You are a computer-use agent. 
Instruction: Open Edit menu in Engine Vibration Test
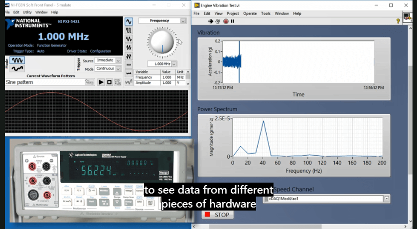pyautogui.click(x=207, y=13)
